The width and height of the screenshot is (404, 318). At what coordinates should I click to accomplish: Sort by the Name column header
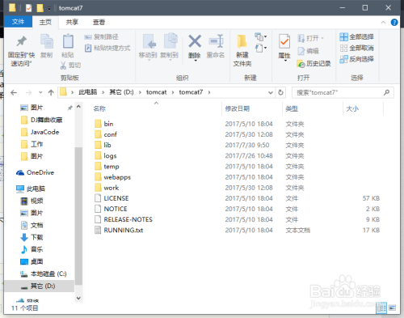pos(99,108)
